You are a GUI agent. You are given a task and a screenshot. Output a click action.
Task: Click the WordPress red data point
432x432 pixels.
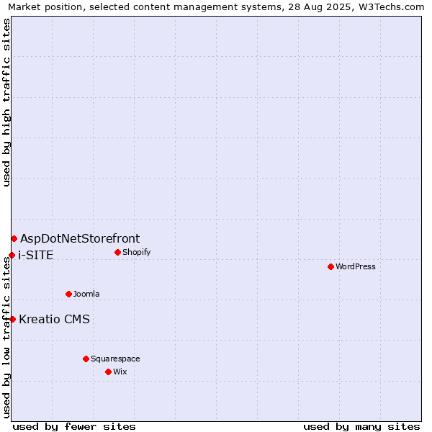click(331, 266)
